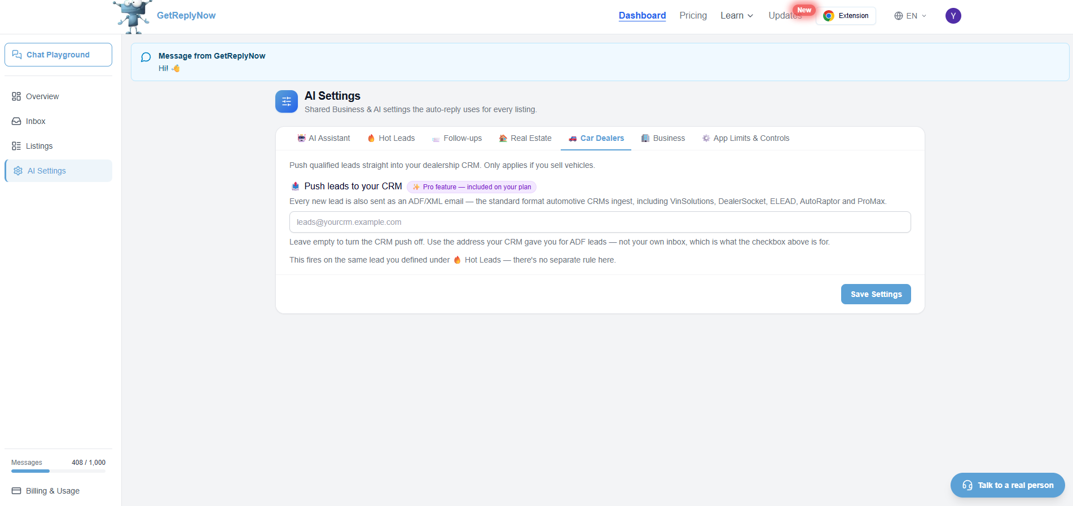Open the Follow-ups tab
The image size is (1073, 506).
coord(457,138)
